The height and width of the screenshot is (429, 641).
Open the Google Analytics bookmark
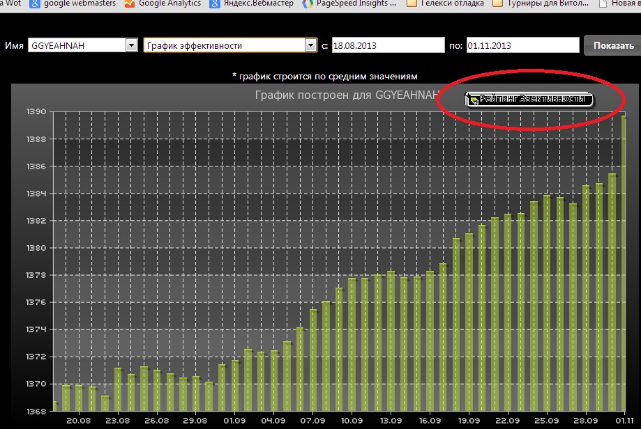coord(163,3)
